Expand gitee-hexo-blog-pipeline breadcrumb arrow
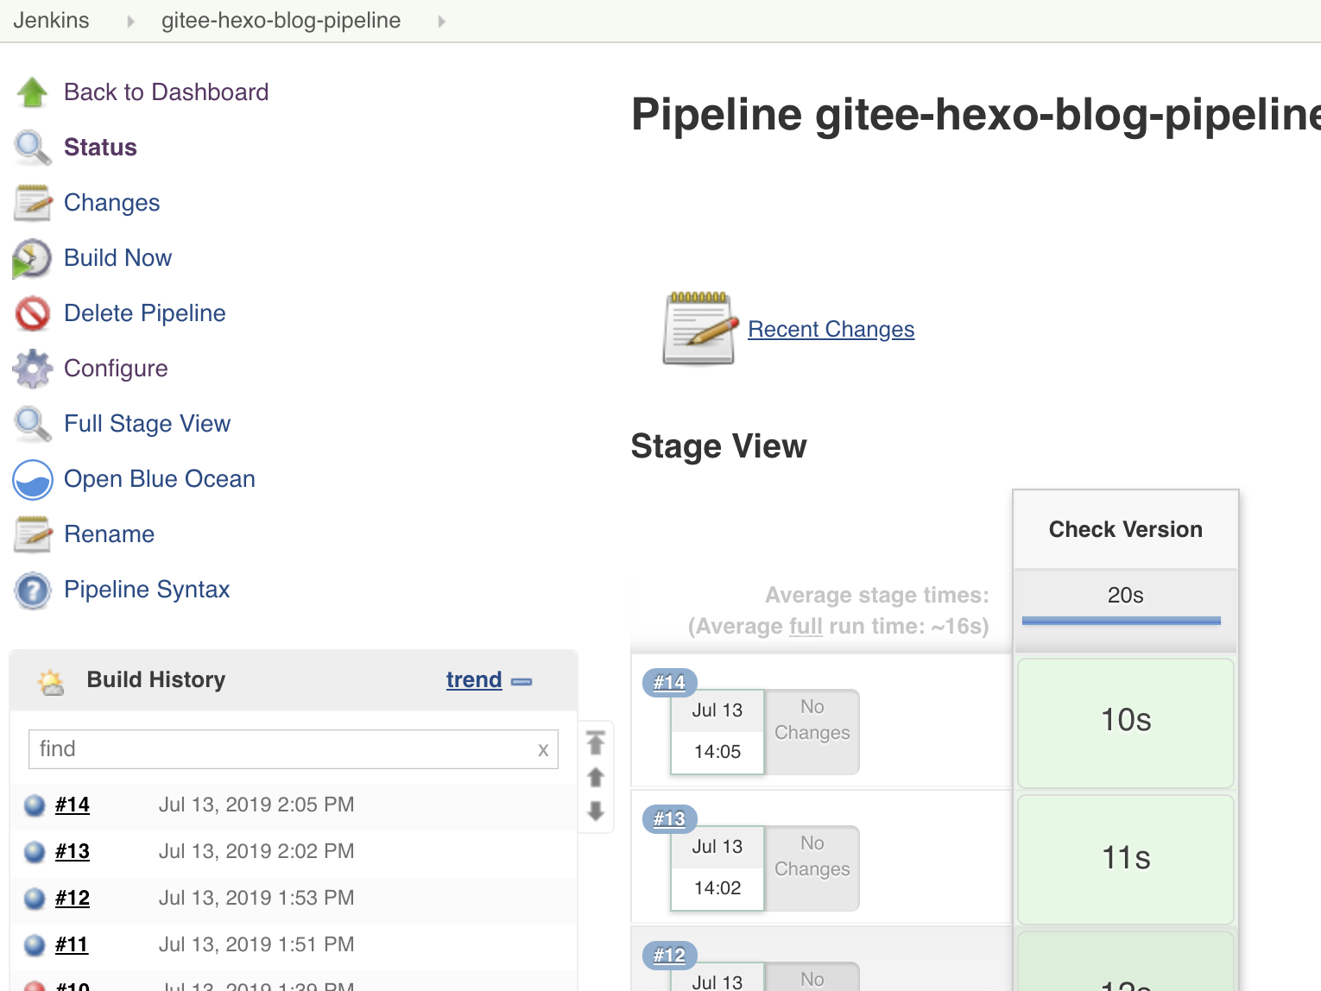1321x991 pixels. point(441,21)
